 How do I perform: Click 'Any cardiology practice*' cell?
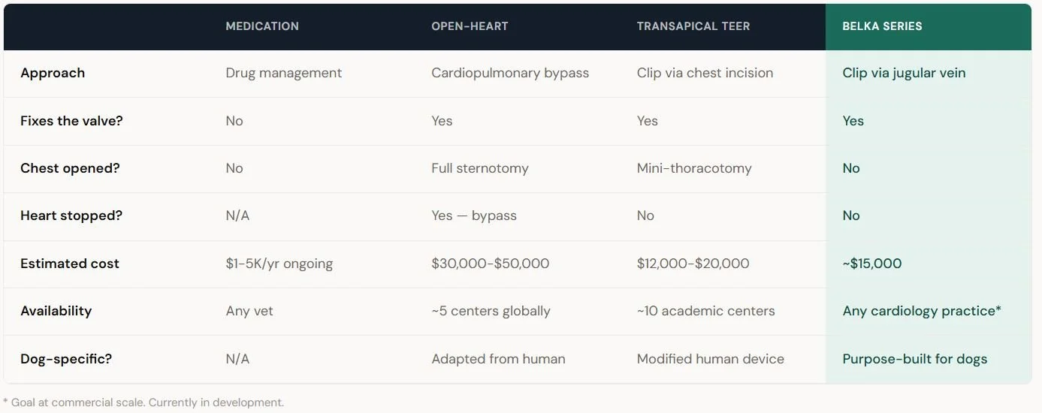[922, 311]
